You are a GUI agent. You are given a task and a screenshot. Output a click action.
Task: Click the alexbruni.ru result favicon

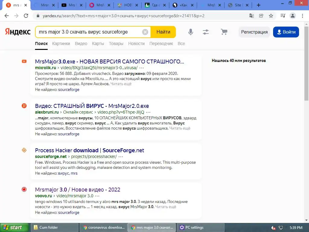click(x=24, y=106)
